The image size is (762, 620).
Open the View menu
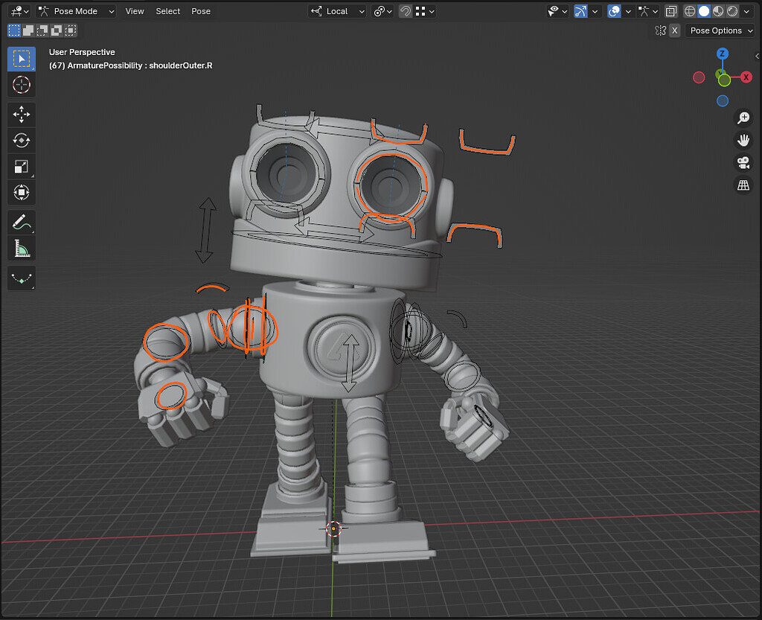point(134,11)
